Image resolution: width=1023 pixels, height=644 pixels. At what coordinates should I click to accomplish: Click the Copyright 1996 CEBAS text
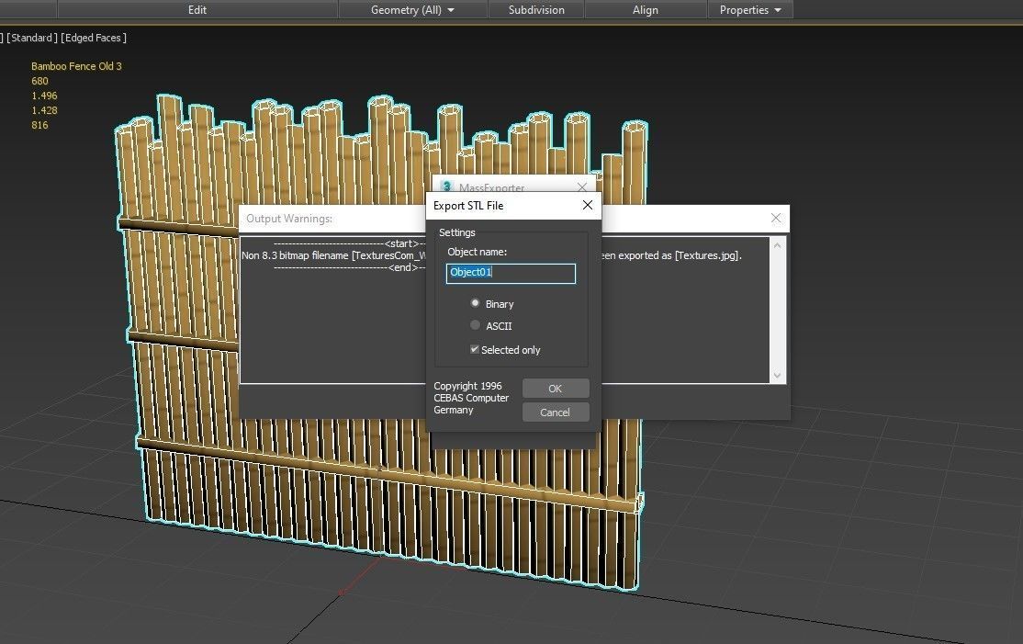pos(471,398)
